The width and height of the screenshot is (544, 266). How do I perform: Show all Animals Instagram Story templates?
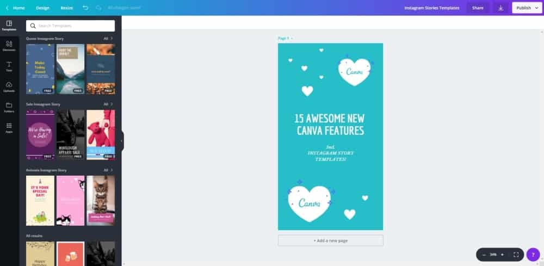[108, 170]
